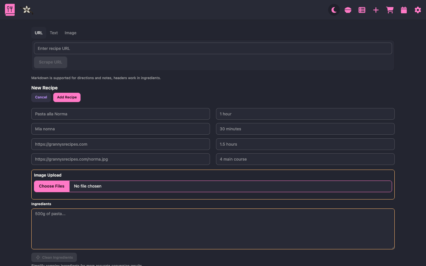This screenshot has width=426, height=266.
Task: Click the No file chosen text
Action: tap(88, 186)
